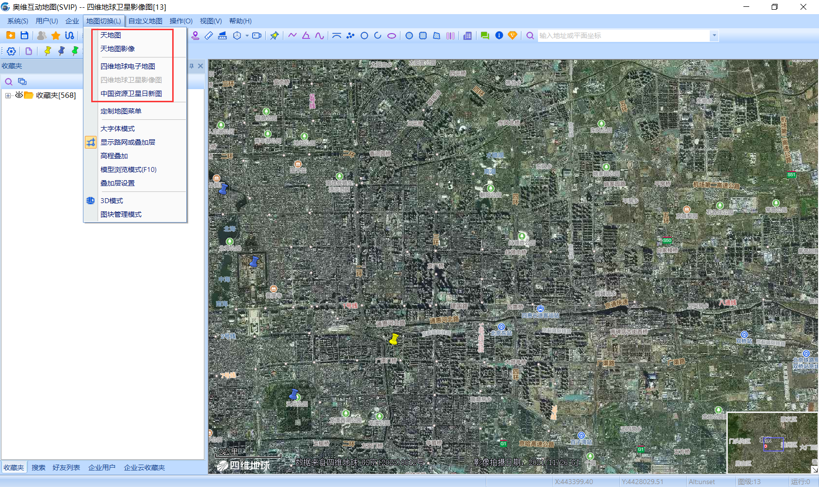The width and height of the screenshot is (819, 487).
Task: Toggle the 显示路网或叠加层 option
Action: pyautogui.click(x=128, y=142)
